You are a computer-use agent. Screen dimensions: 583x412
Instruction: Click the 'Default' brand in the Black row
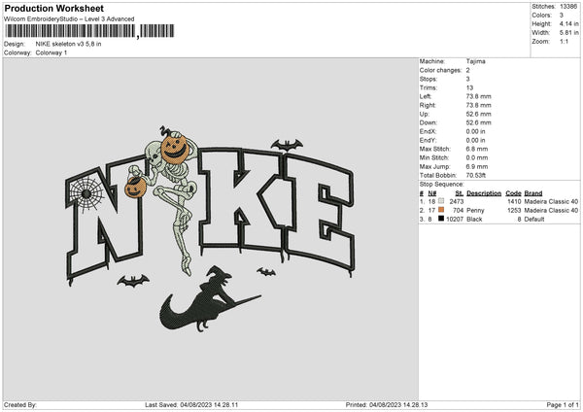[x=534, y=220]
